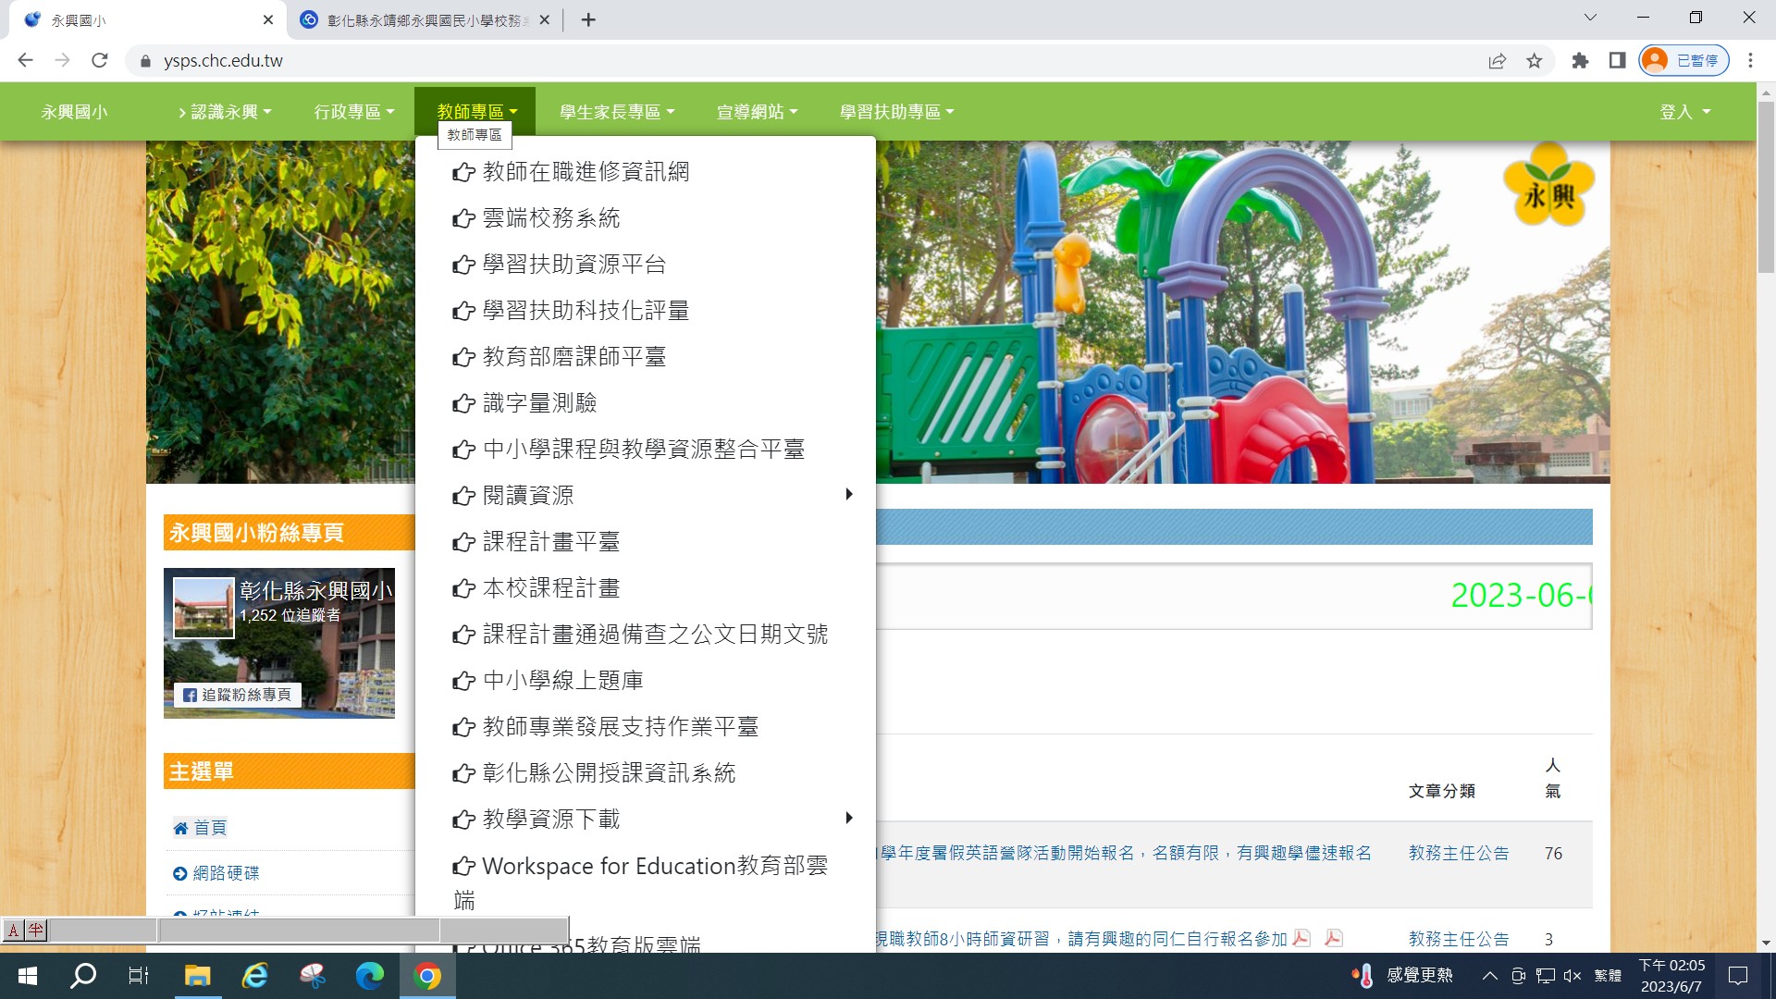Viewport: 1776px width, 999px height.
Task: Click the page vertical scrollbar
Action: (x=1766, y=190)
